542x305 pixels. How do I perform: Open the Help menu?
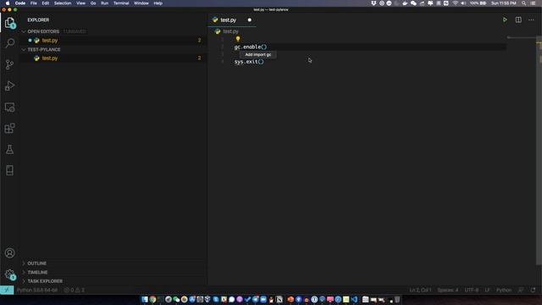(x=158, y=3)
